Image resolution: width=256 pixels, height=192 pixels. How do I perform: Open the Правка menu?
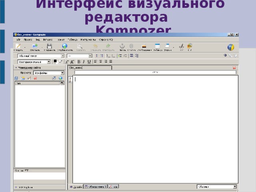coord(28,40)
